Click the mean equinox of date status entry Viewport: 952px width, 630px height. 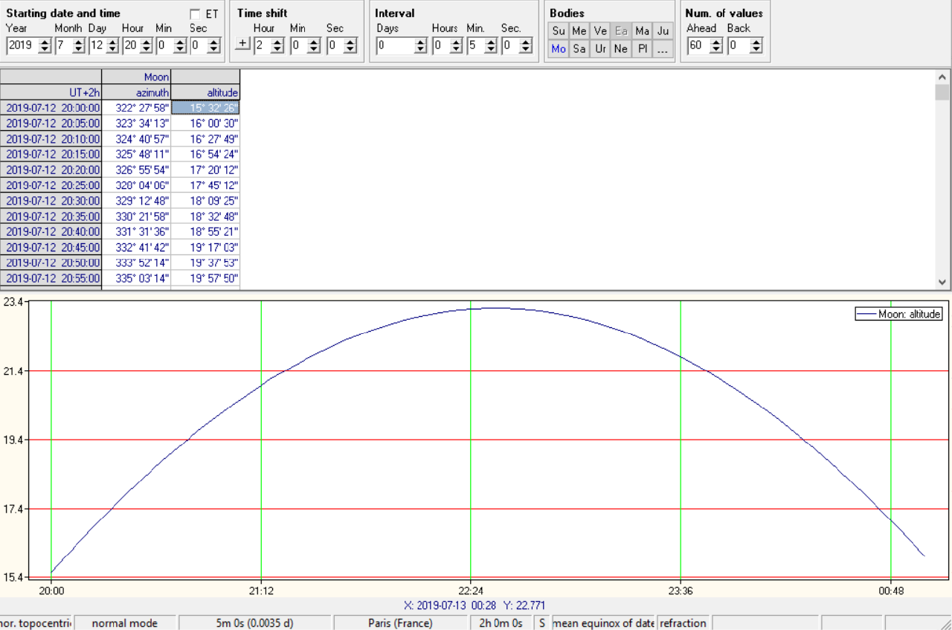603,623
